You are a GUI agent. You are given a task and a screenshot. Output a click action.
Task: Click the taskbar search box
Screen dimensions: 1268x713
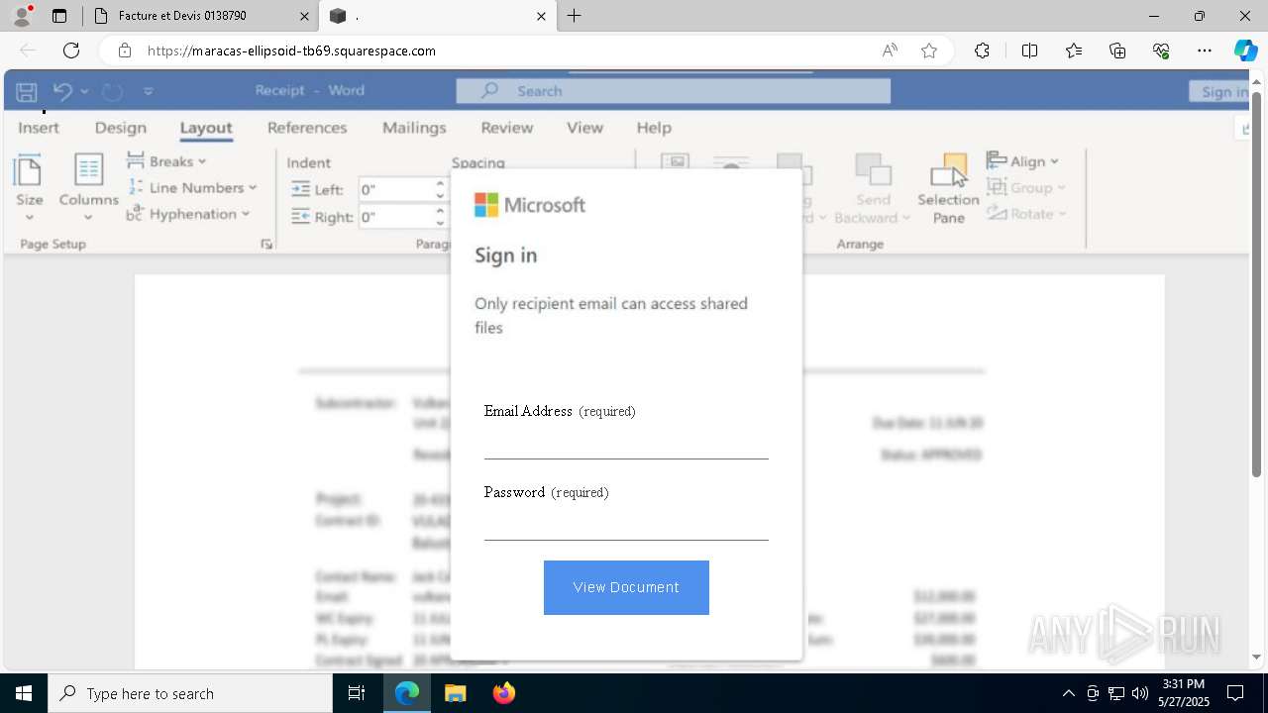(190, 693)
